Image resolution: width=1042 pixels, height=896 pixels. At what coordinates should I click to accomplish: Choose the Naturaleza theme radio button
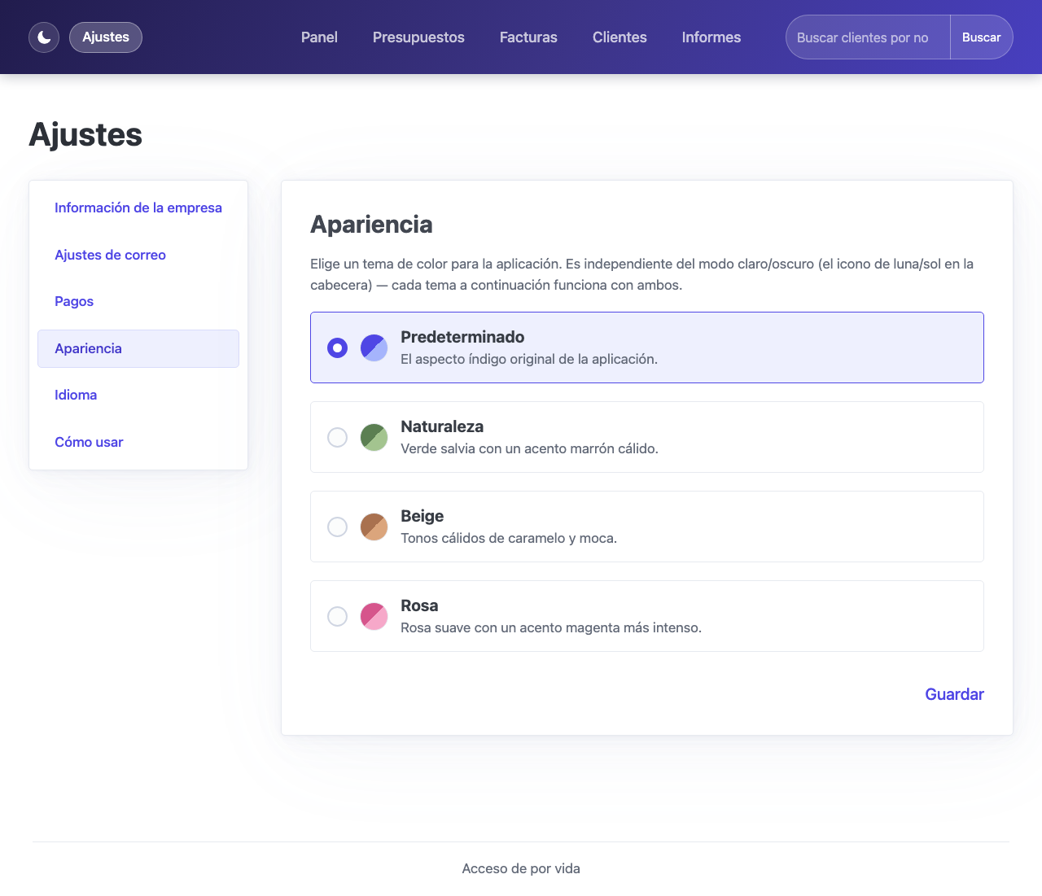point(337,437)
